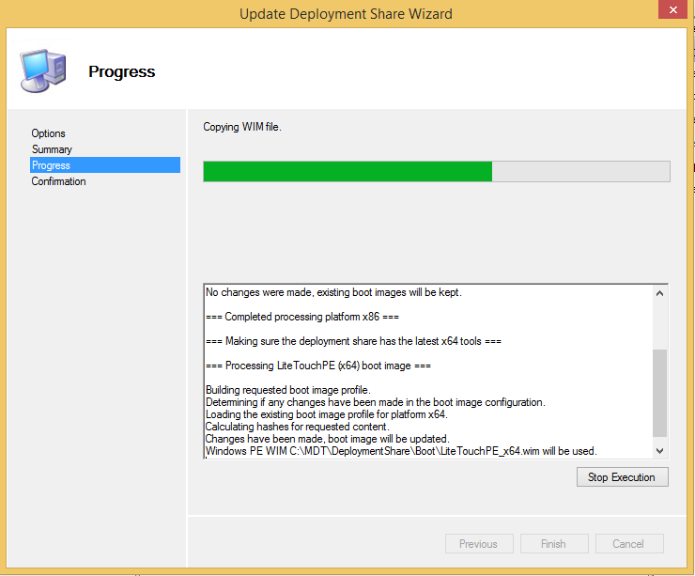Click log line 'Calculating hashes for requested content.'
Viewport: 695px width, 576px height.
(x=298, y=427)
